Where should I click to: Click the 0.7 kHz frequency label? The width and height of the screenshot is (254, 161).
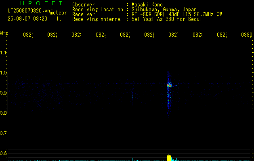(3, 133)
